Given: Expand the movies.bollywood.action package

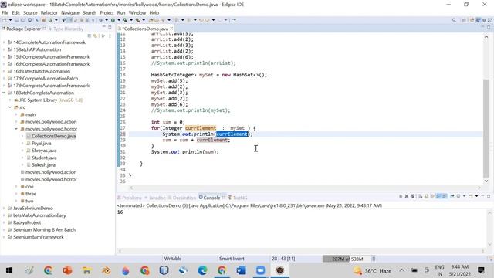Looking at the screenshot, I should [16, 122].
